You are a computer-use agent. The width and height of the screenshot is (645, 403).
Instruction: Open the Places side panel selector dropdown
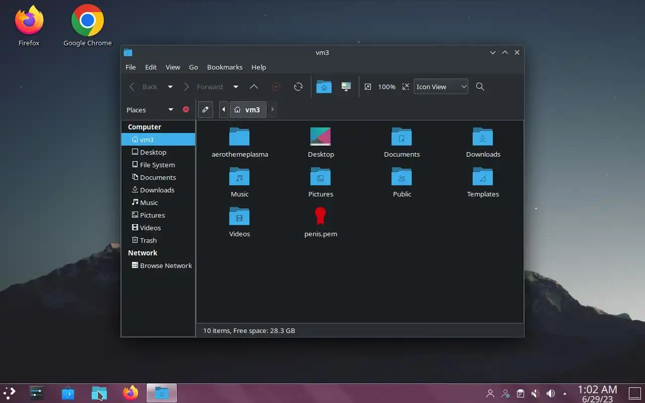click(171, 109)
